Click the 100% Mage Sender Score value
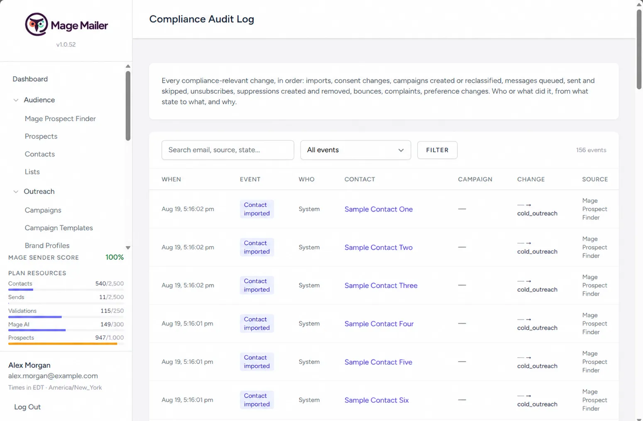The height and width of the screenshot is (421, 643). [x=115, y=258]
